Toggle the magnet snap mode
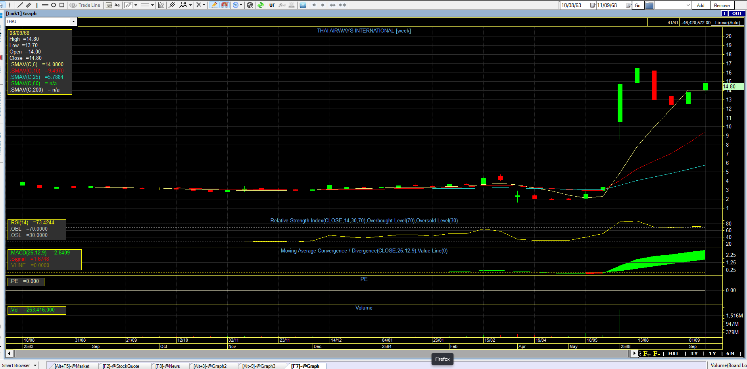Image resolution: width=747 pixels, height=369 pixels. click(225, 5)
